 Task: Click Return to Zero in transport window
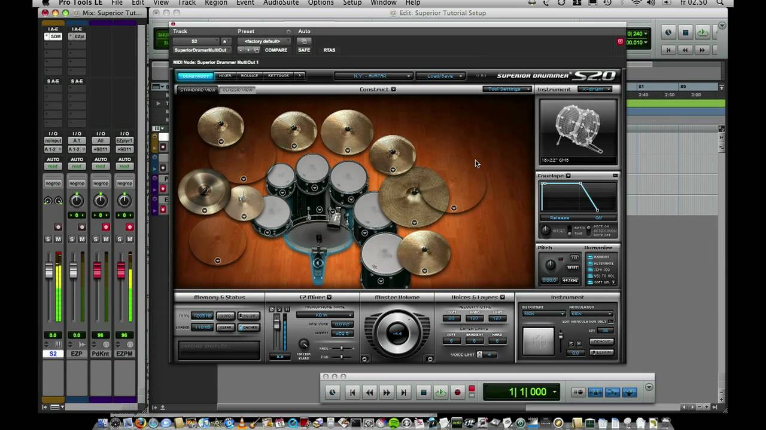pos(352,392)
